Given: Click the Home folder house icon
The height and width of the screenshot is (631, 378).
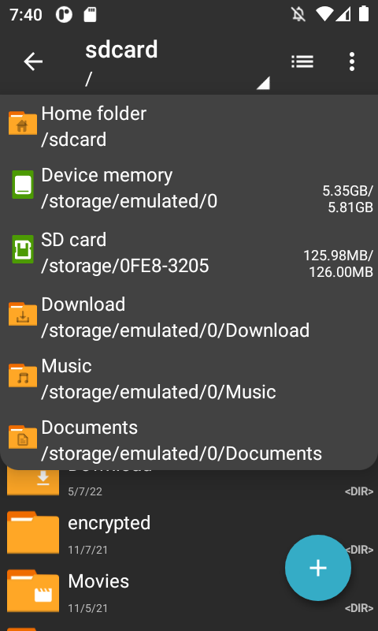Looking at the screenshot, I should [23, 123].
